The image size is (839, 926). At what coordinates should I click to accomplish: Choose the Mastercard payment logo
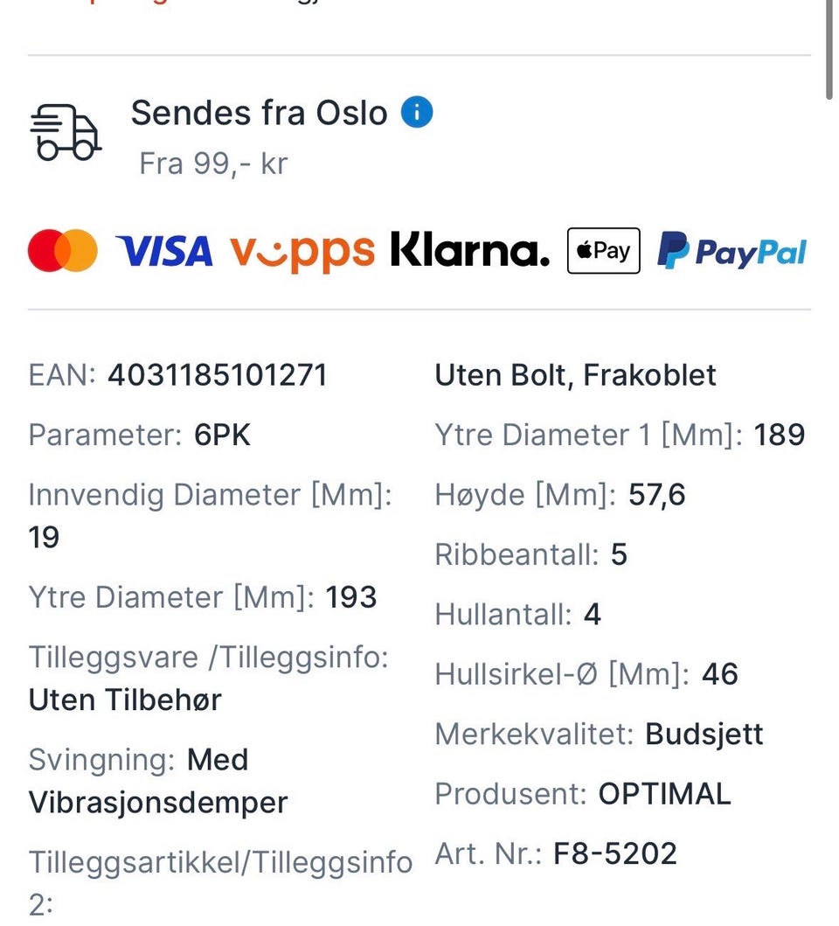click(x=63, y=250)
